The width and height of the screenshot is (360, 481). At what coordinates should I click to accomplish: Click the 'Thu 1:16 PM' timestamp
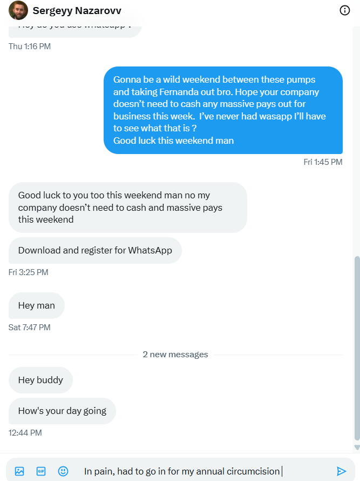pyautogui.click(x=30, y=46)
